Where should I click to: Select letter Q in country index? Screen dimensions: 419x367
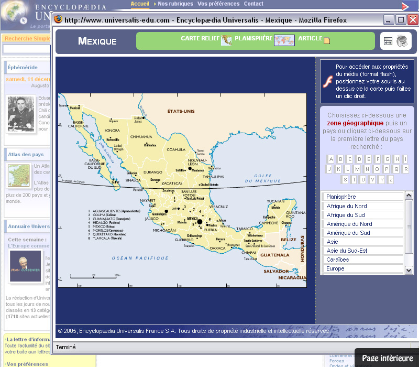[x=396, y=169]
